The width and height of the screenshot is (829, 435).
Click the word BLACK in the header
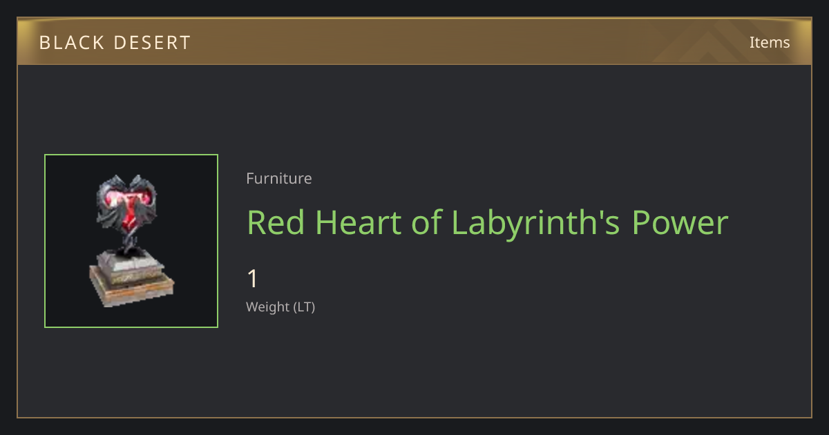[x=70, y=43]
